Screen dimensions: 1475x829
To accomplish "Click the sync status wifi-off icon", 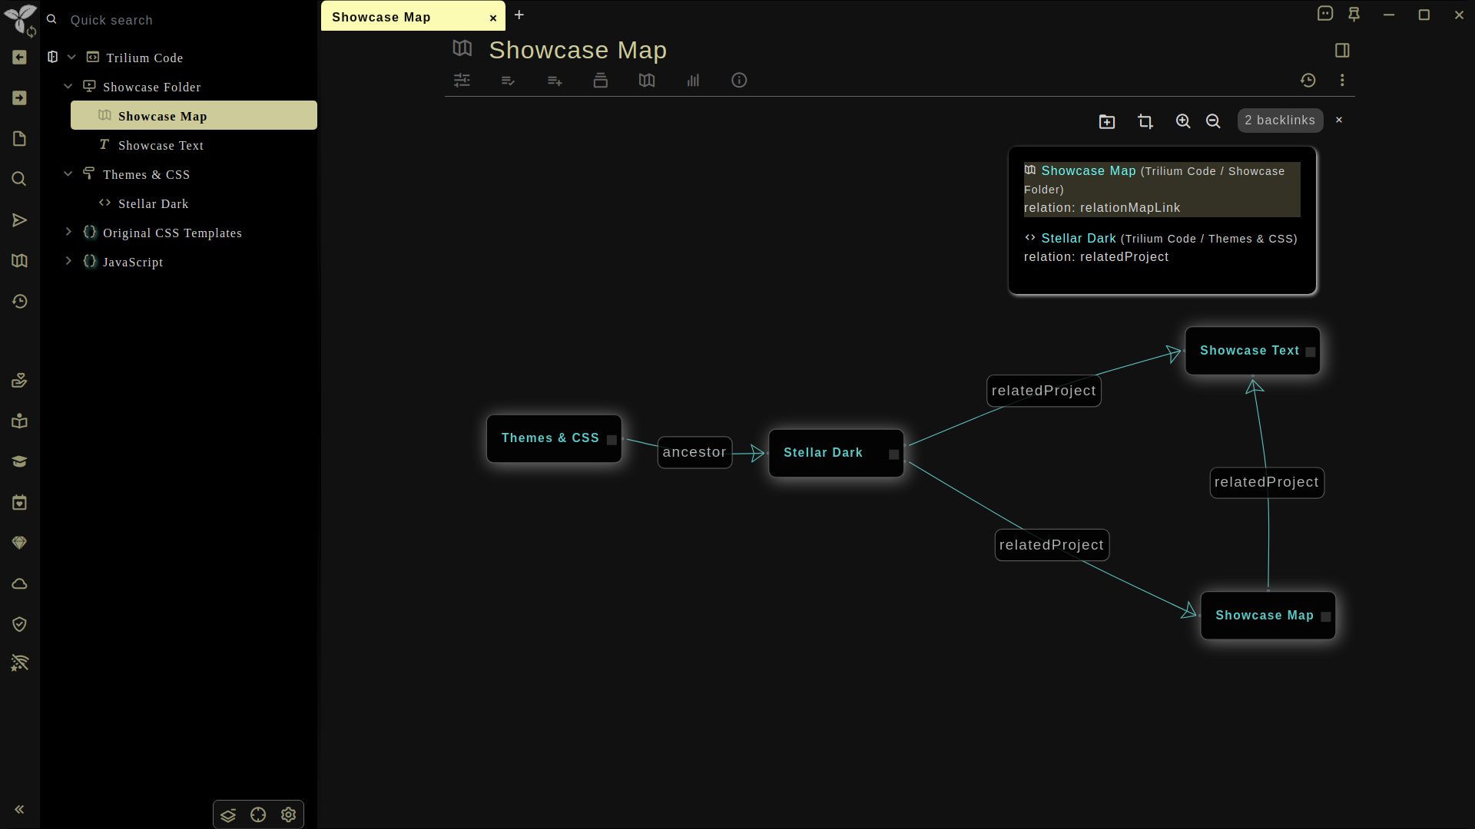I will (20, 663).
